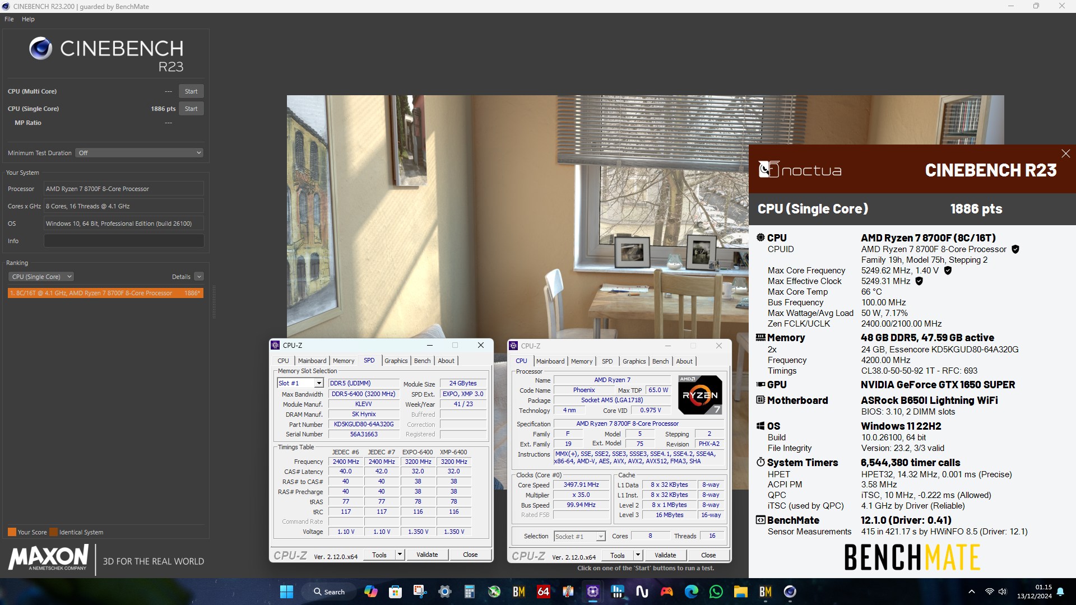This screenshot has width=1076, height=605.
Task: Toggle the ranking Details dropdown arrow
Action: 199,277
